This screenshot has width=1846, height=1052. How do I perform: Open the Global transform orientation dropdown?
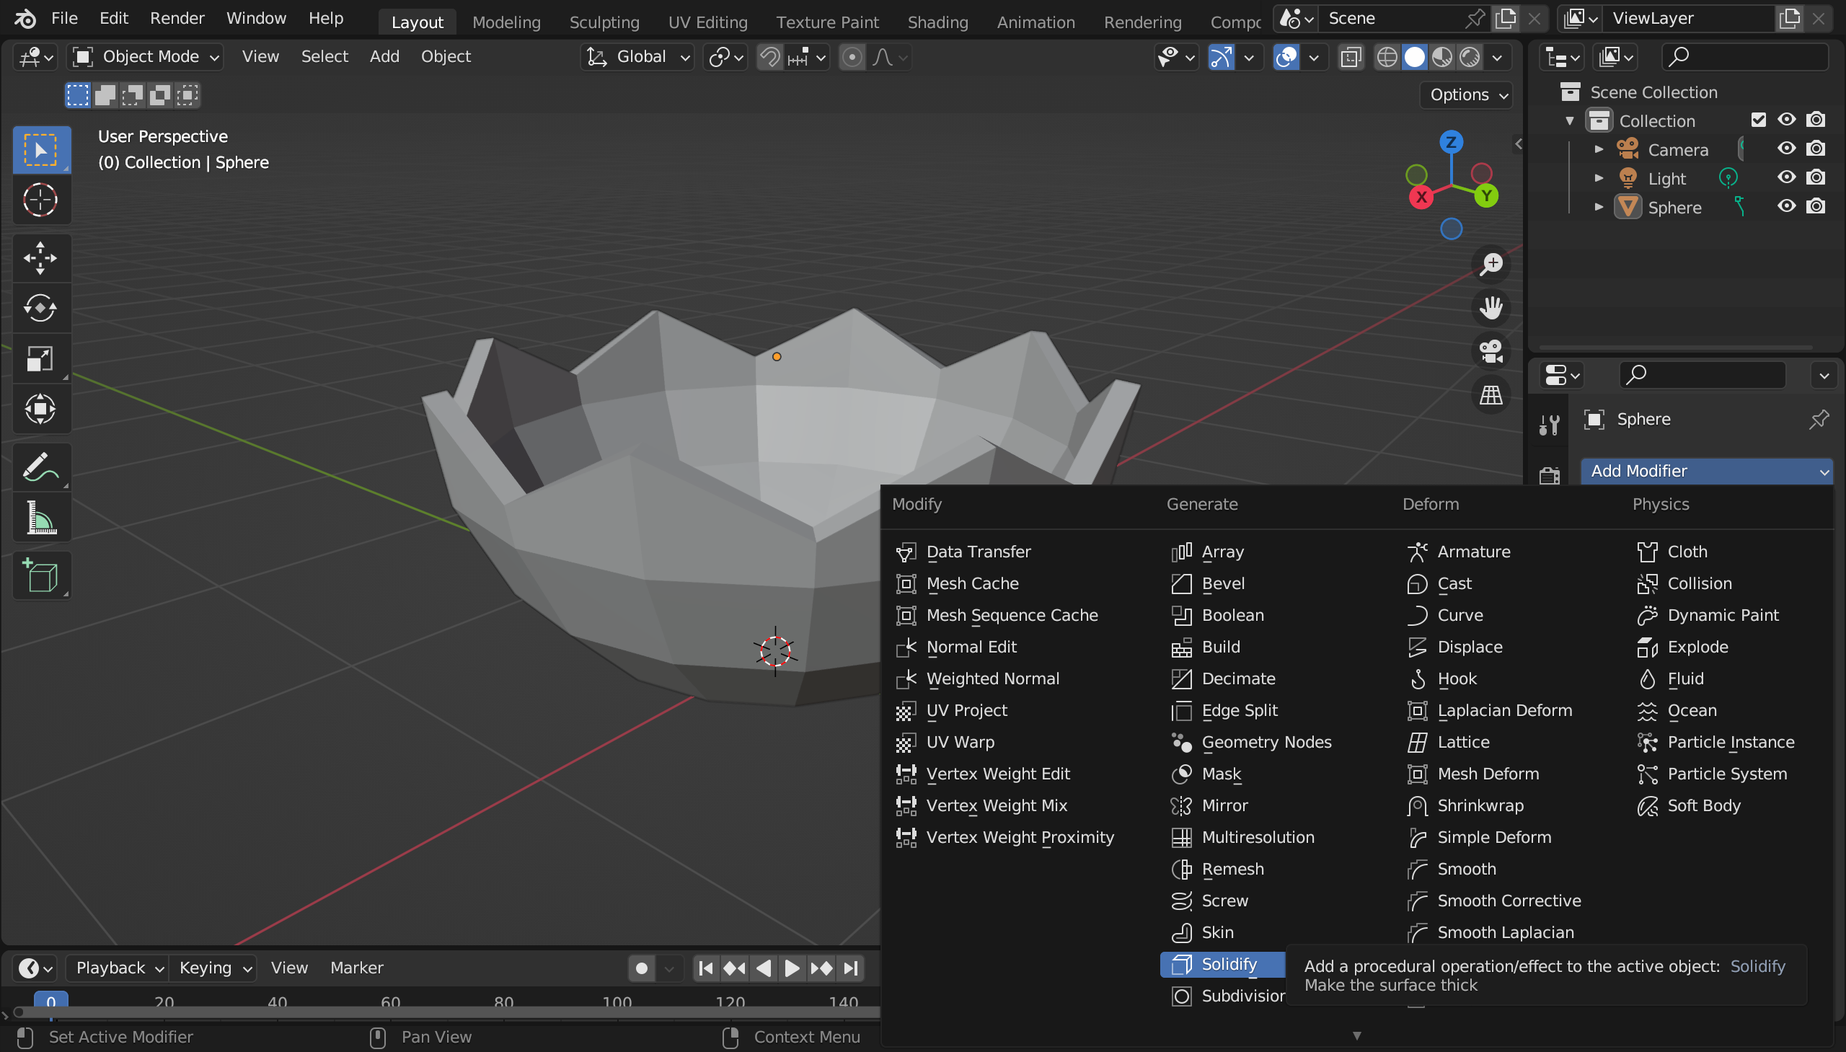point(637,57)
